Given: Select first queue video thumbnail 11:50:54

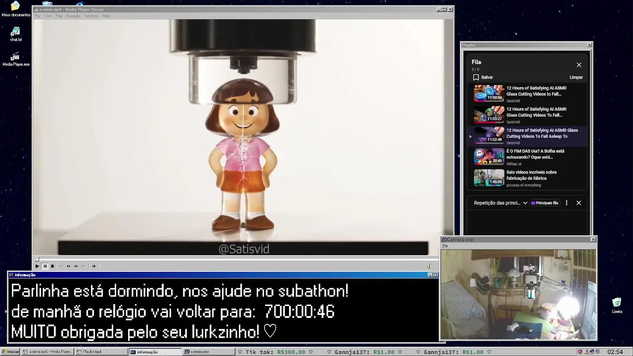Looking at the screenshot, I should pyautogui.click(x=489, y=93).
